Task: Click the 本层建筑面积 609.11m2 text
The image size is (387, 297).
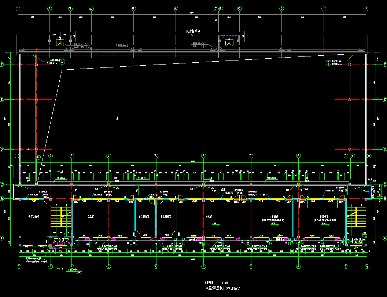Action: point(222,289)
